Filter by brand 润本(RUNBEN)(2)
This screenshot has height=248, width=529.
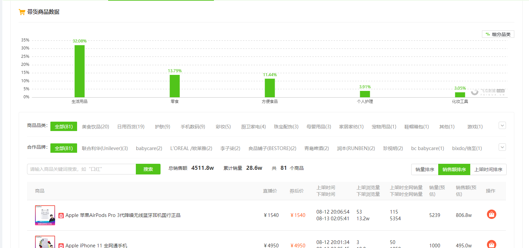click(356, 148)
